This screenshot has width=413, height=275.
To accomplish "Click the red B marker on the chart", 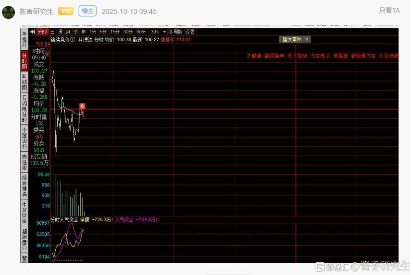I will point(82,106).
